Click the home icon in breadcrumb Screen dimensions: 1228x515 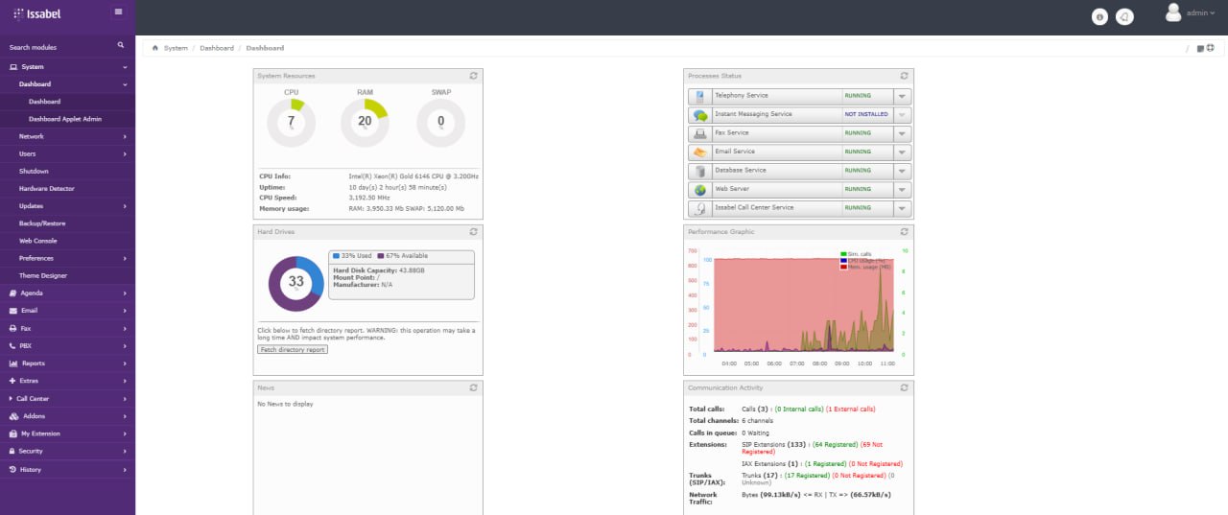[x=155, y=47]
